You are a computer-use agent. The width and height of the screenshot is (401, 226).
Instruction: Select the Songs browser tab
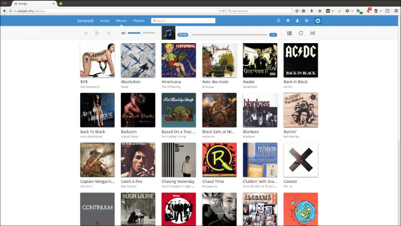[34, 4]
